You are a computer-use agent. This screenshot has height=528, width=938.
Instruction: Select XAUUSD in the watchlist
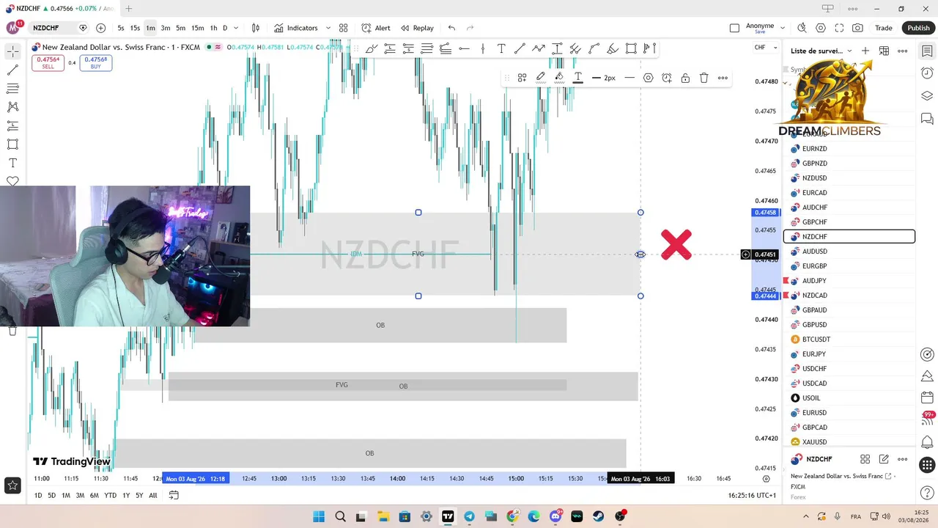click(849, 442)
